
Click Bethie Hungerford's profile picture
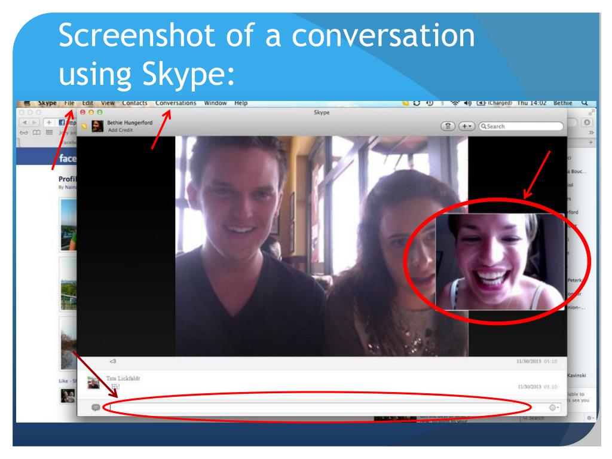(97, 126)
